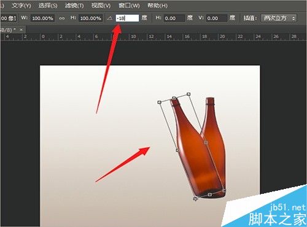Click the left-middle transform edge handle
The image size is (307, 227).
[x=177, y=150]
